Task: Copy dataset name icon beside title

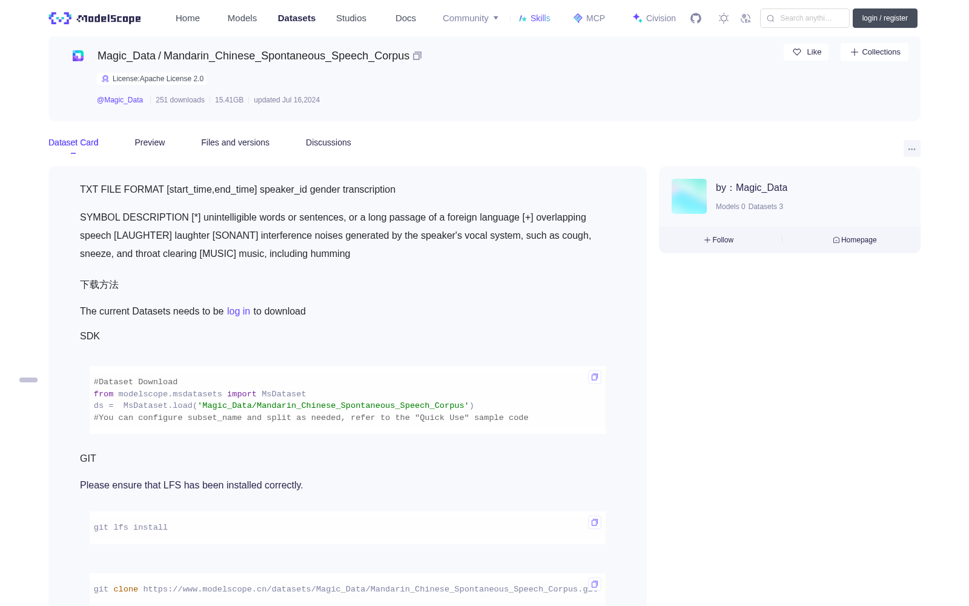Action: point(417,56)
